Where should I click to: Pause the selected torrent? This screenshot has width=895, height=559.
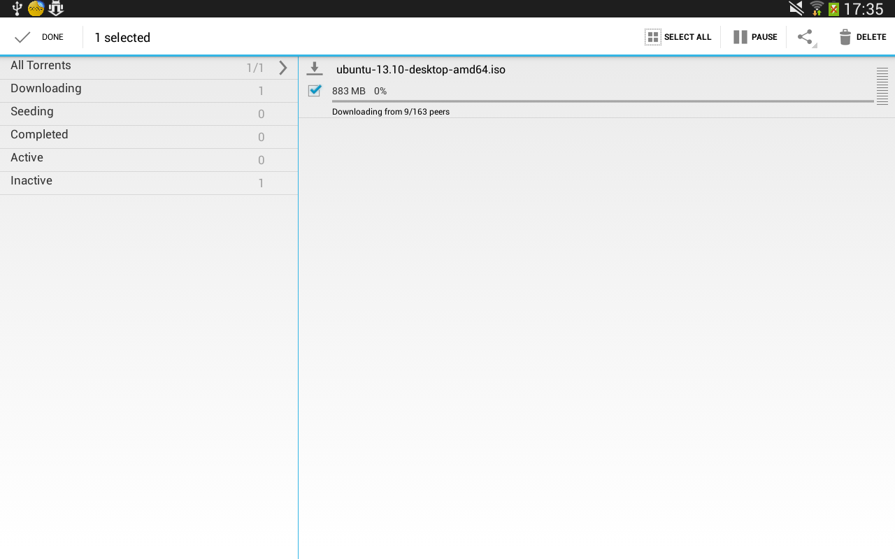[754, 37]
